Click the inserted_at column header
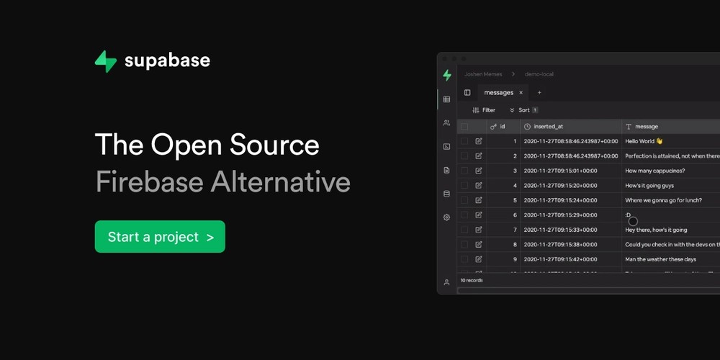The height and width of the screenshot is (360, 720). click(x=571, y=126)
